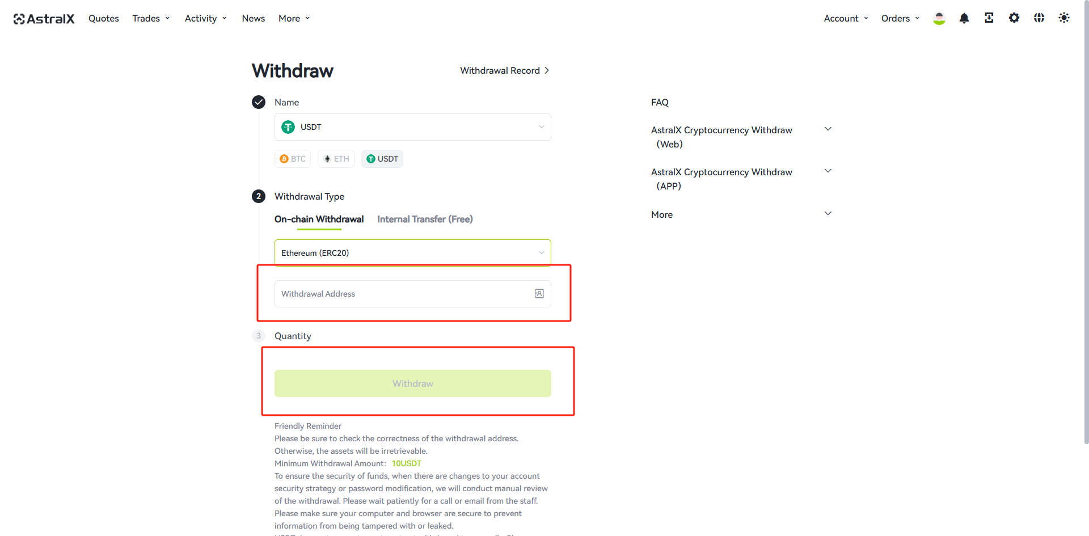
Task: Click the AstralX logo
Action: (x=44, y=19)
